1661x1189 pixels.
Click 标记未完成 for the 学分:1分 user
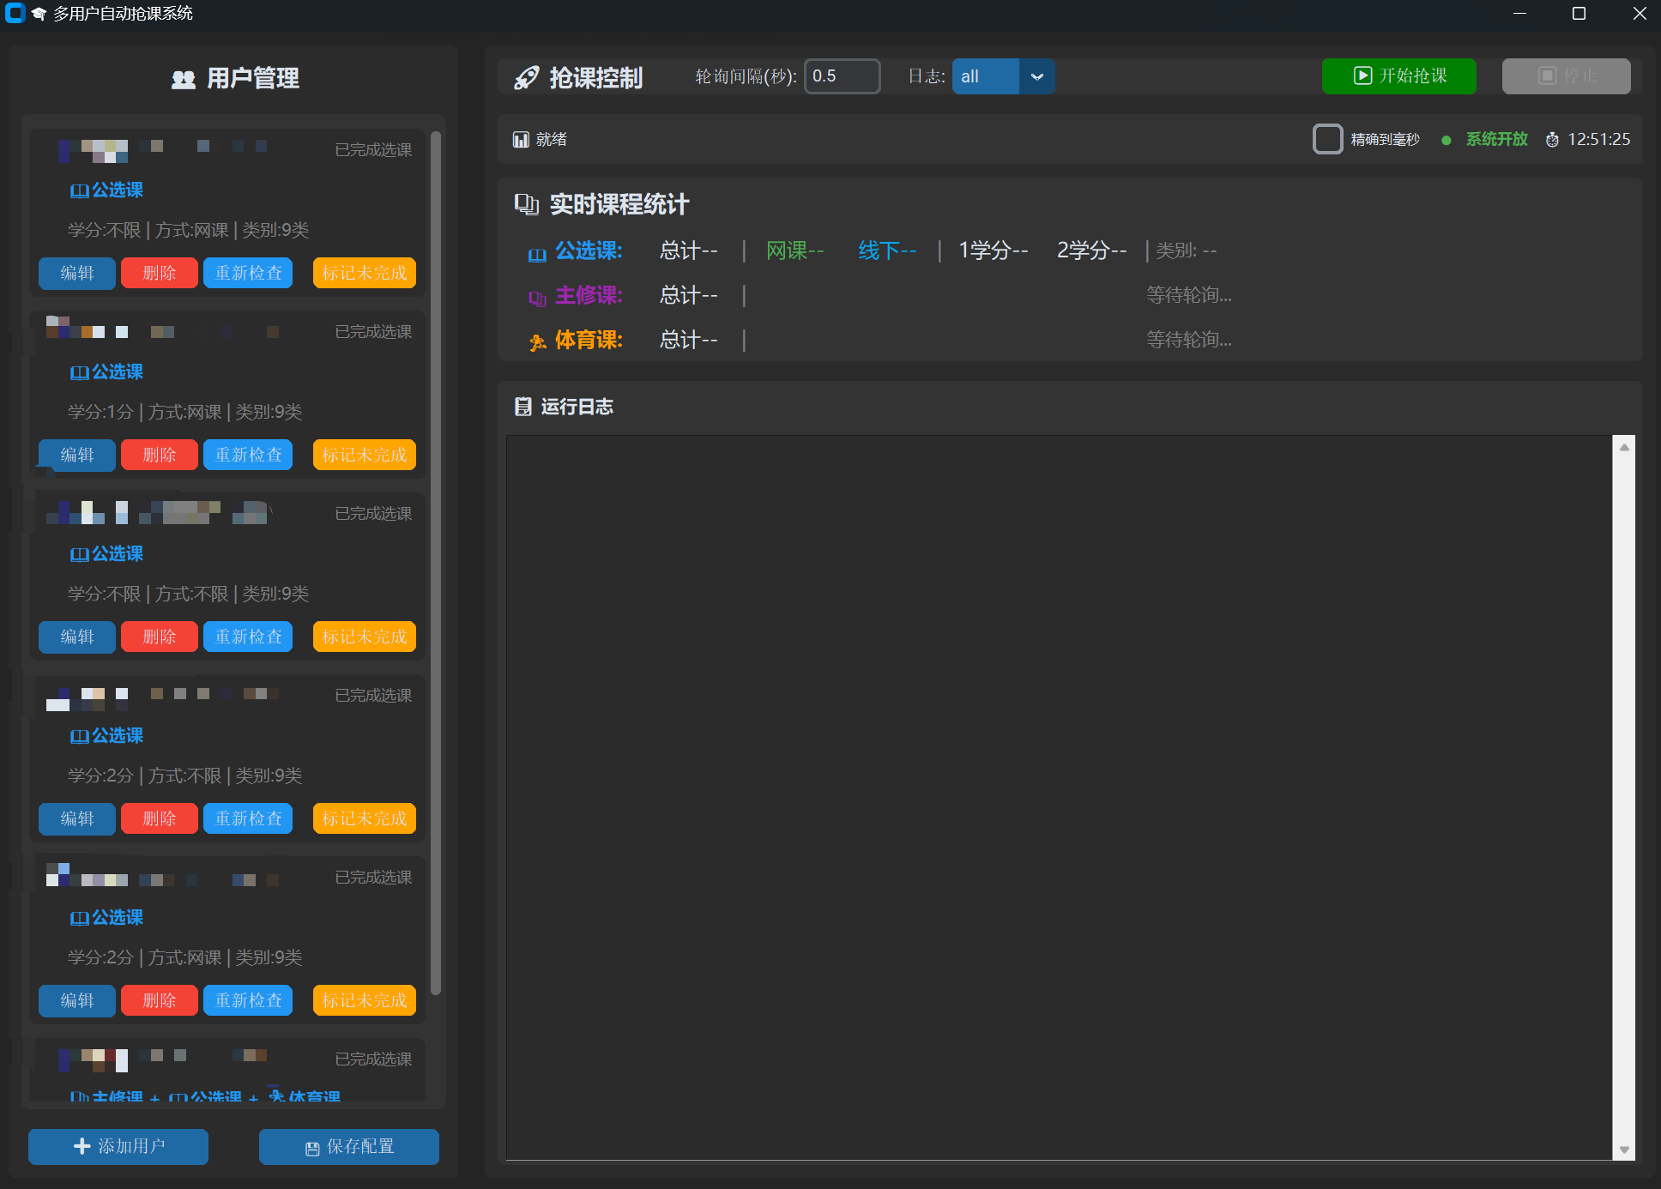pos(365,456)
